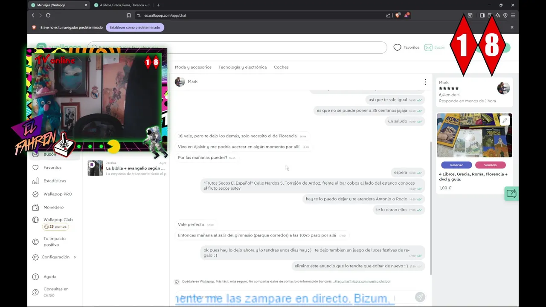The width and height of the screenshot is (546, 307).
Task: Click the 'espera' message bubble
Action: click(407, 172)
